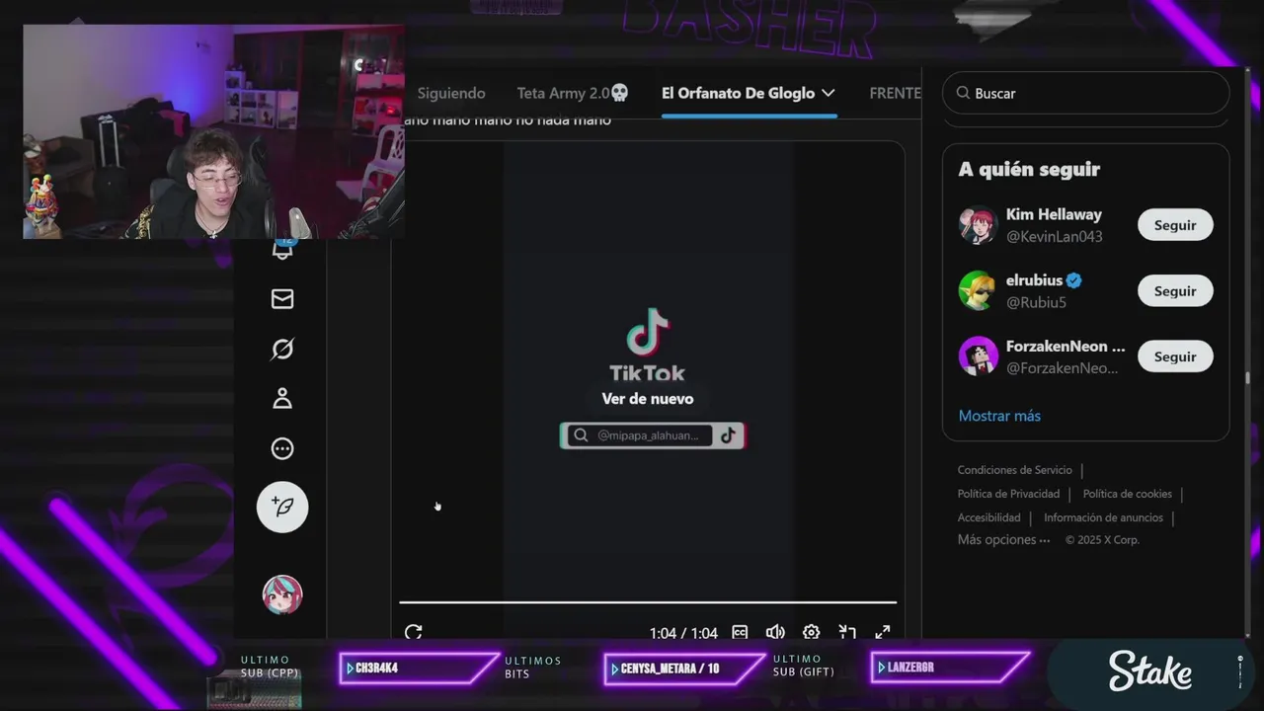Switch to Siguiendo tab

(451, 93)
